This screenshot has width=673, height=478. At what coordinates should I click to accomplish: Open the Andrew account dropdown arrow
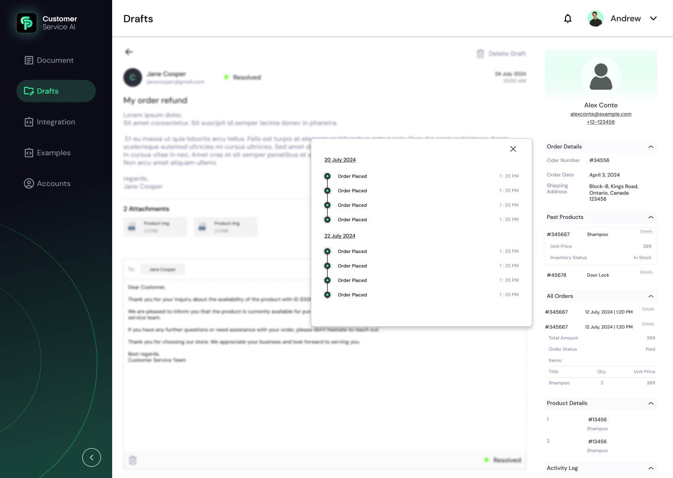pos(653,19)
